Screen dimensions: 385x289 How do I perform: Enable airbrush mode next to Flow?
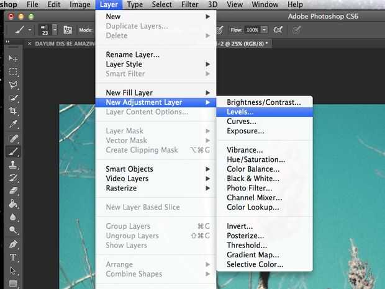279,30
